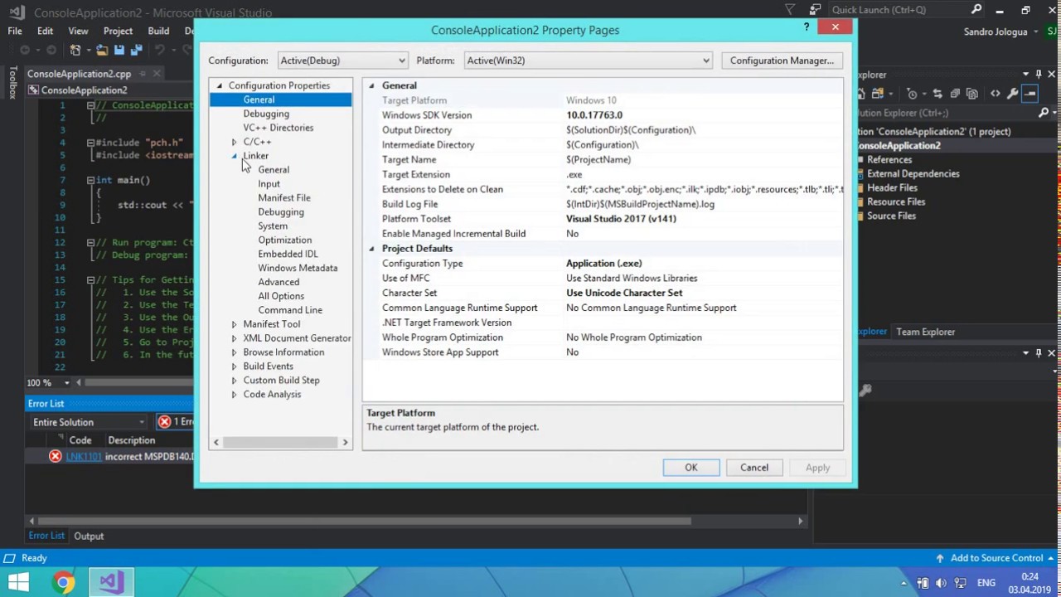Image resolution: width=1061 pixels, height=597 pixels.
Task: Click Save All icon in Visual Studio toolbar
Action: click(x=136, y=50)
